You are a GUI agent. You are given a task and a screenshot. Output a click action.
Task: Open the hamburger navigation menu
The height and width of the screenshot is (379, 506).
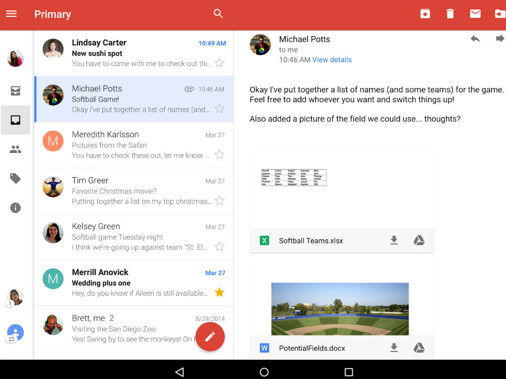(11, 14)
